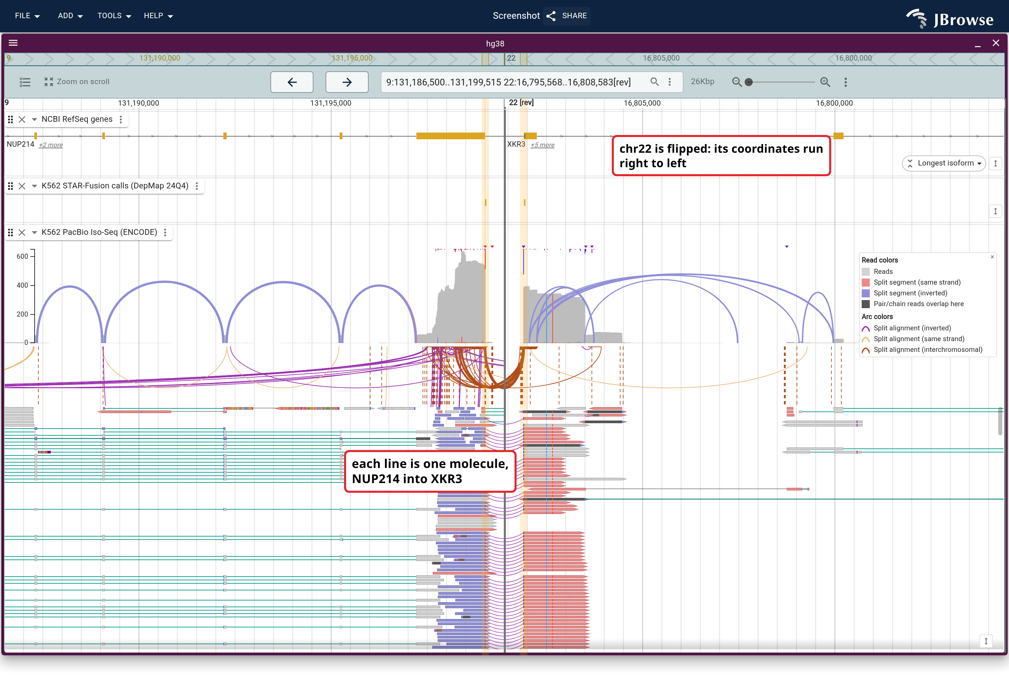This screenshot has width=1009, height=693.
Task: Click the 131,195,000 ruler coordinate
Action: coord(330,103)
